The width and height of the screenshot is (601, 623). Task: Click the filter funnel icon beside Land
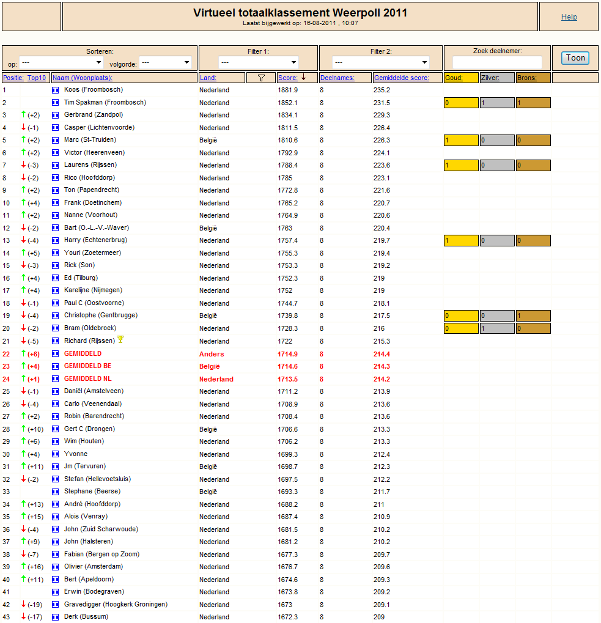tap(261, 78)
